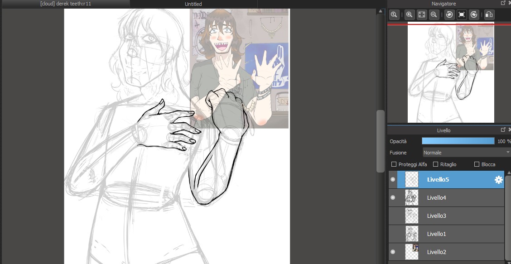Switch to the Untitled document tab
The image size is (511, 264).
193,4
